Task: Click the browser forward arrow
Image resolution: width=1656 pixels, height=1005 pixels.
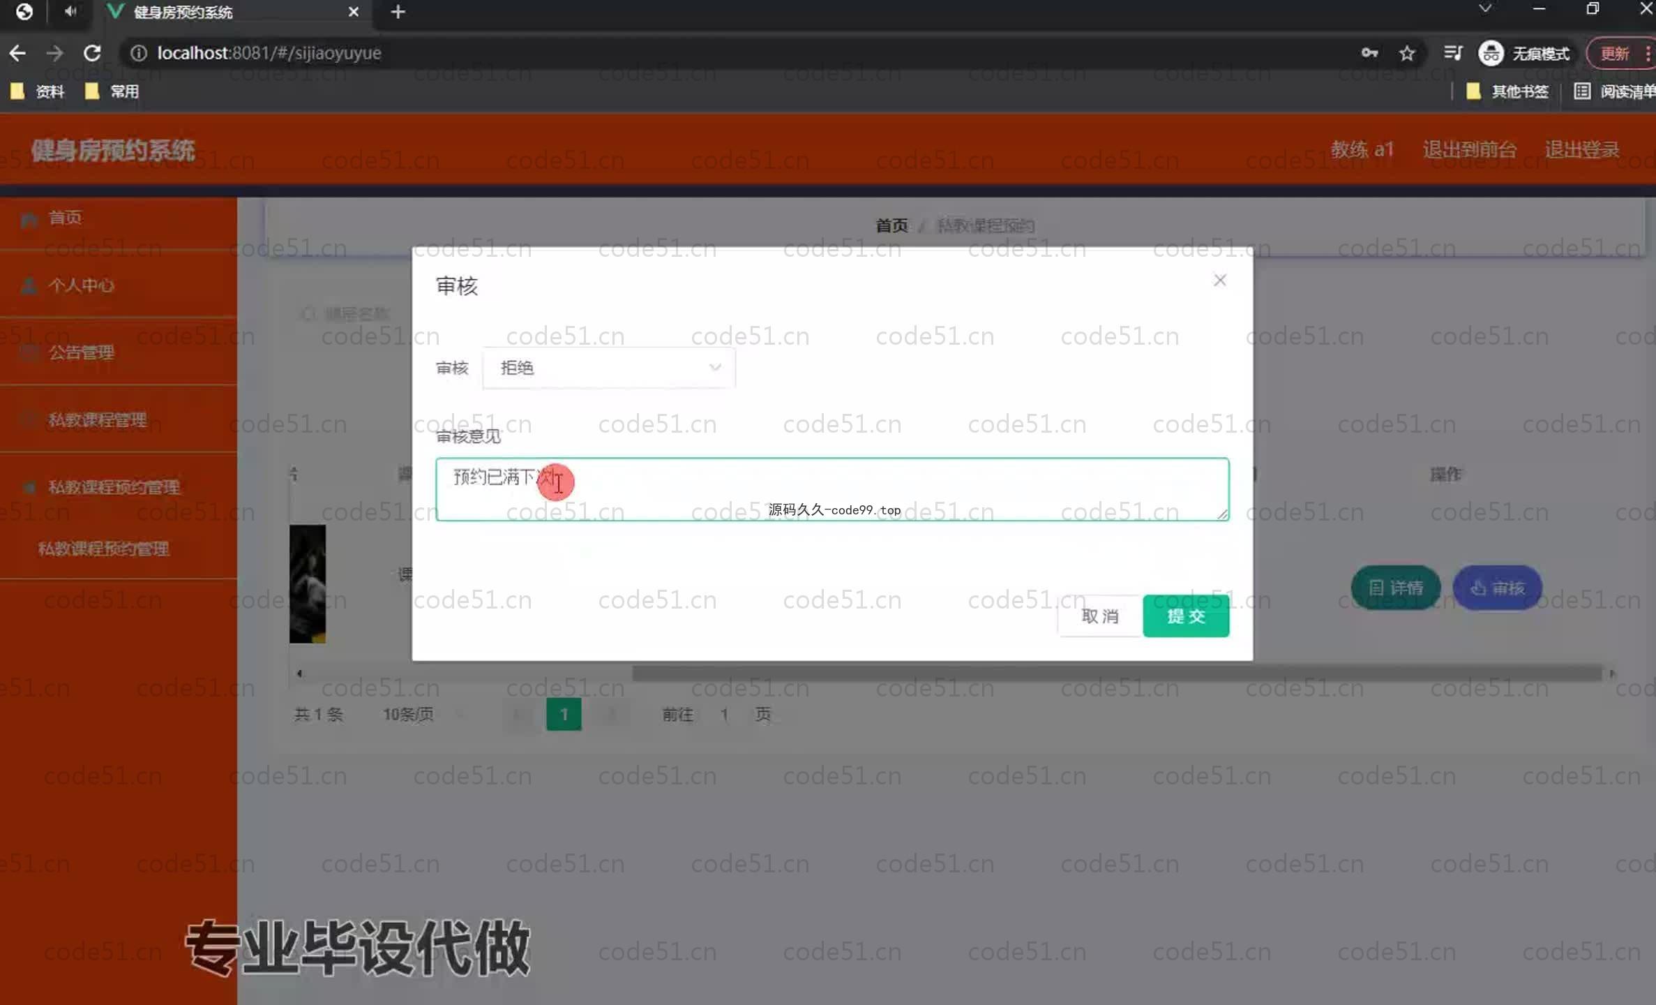Action: tap(54, 53)
